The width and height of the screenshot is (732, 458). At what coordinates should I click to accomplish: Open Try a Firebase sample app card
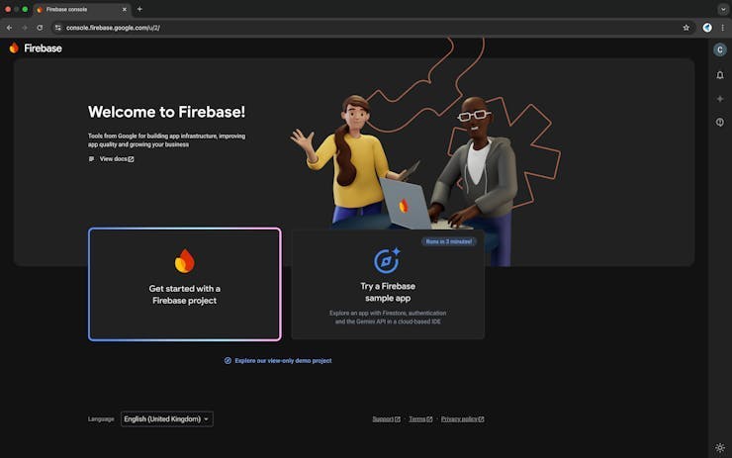(388, 285)
